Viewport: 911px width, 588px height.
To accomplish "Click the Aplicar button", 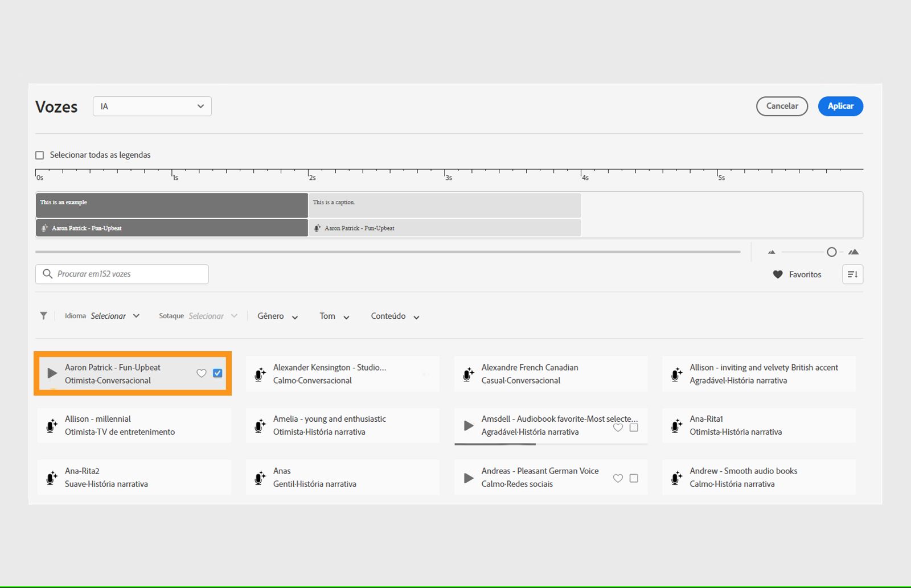I will click(x=840, y=106).
